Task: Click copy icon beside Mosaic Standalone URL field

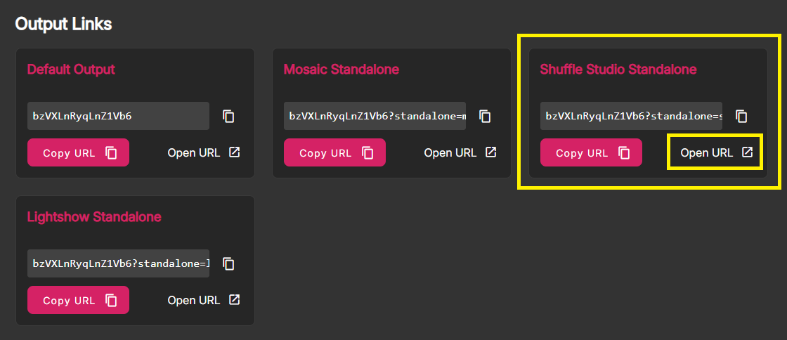Action: point(485,117)
